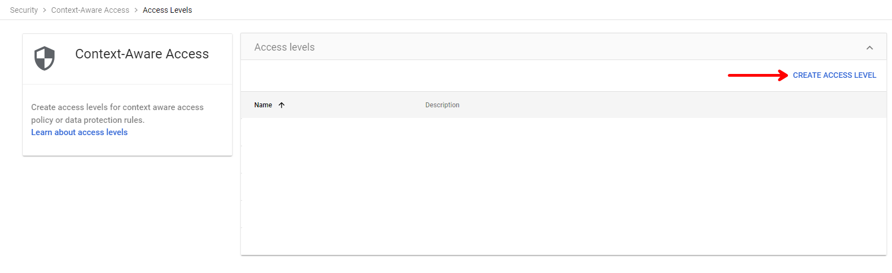892x273 pixels.
Task: Click the Access levels panel title
Action: point(284,47)
